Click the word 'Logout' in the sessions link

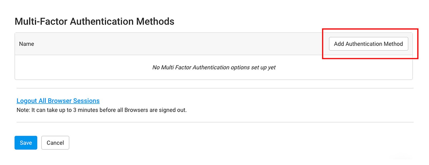coord(27,101)
